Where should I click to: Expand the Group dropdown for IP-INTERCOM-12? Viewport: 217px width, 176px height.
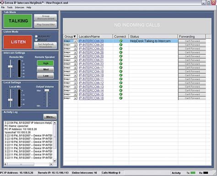click(75, 83)
